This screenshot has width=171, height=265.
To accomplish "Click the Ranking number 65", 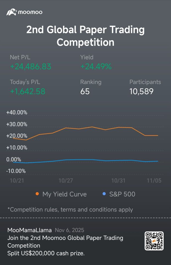I will click(85, 92).
